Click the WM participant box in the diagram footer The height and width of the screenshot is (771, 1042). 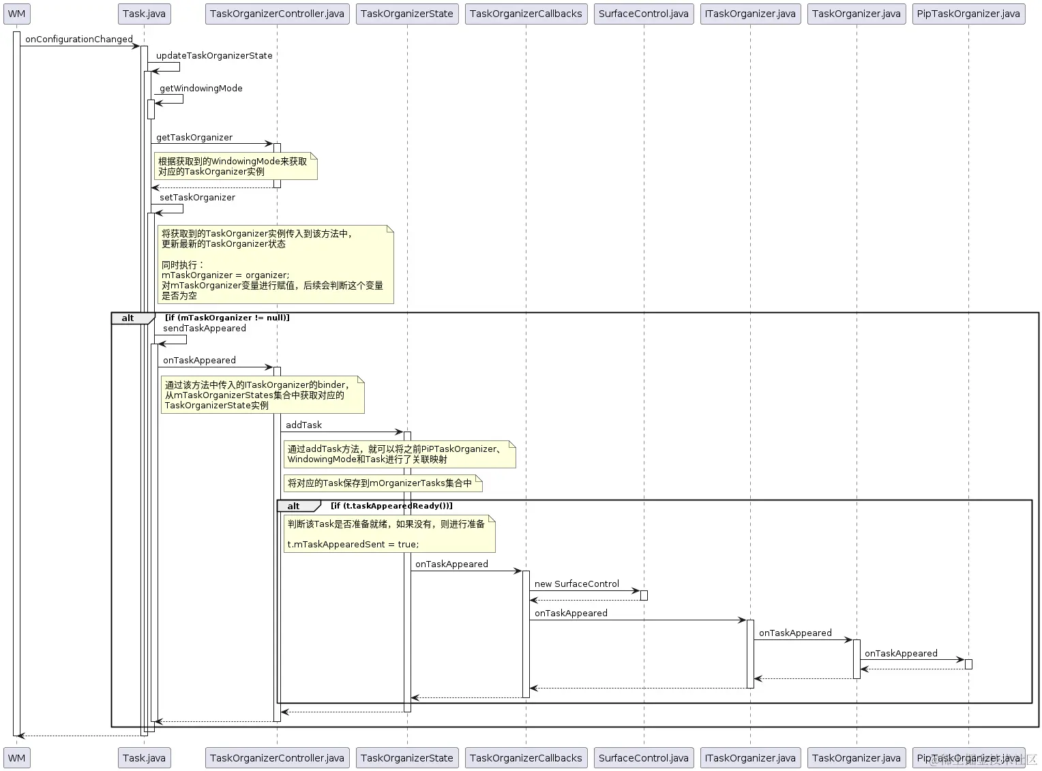(x=16, y=757)
